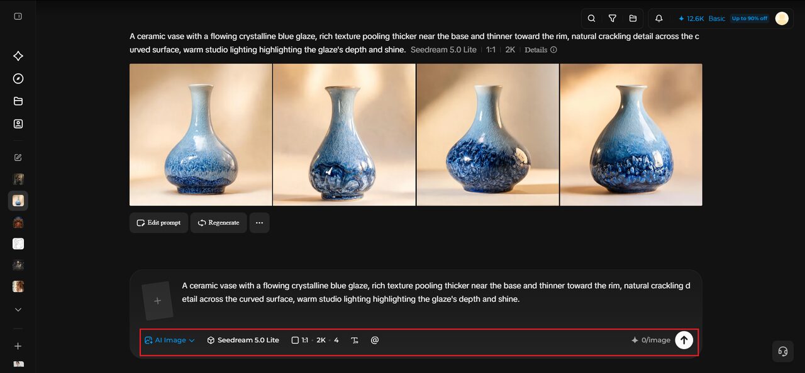Click the prompt text input area
Screen dimensions: 805x373
(436, 292)
